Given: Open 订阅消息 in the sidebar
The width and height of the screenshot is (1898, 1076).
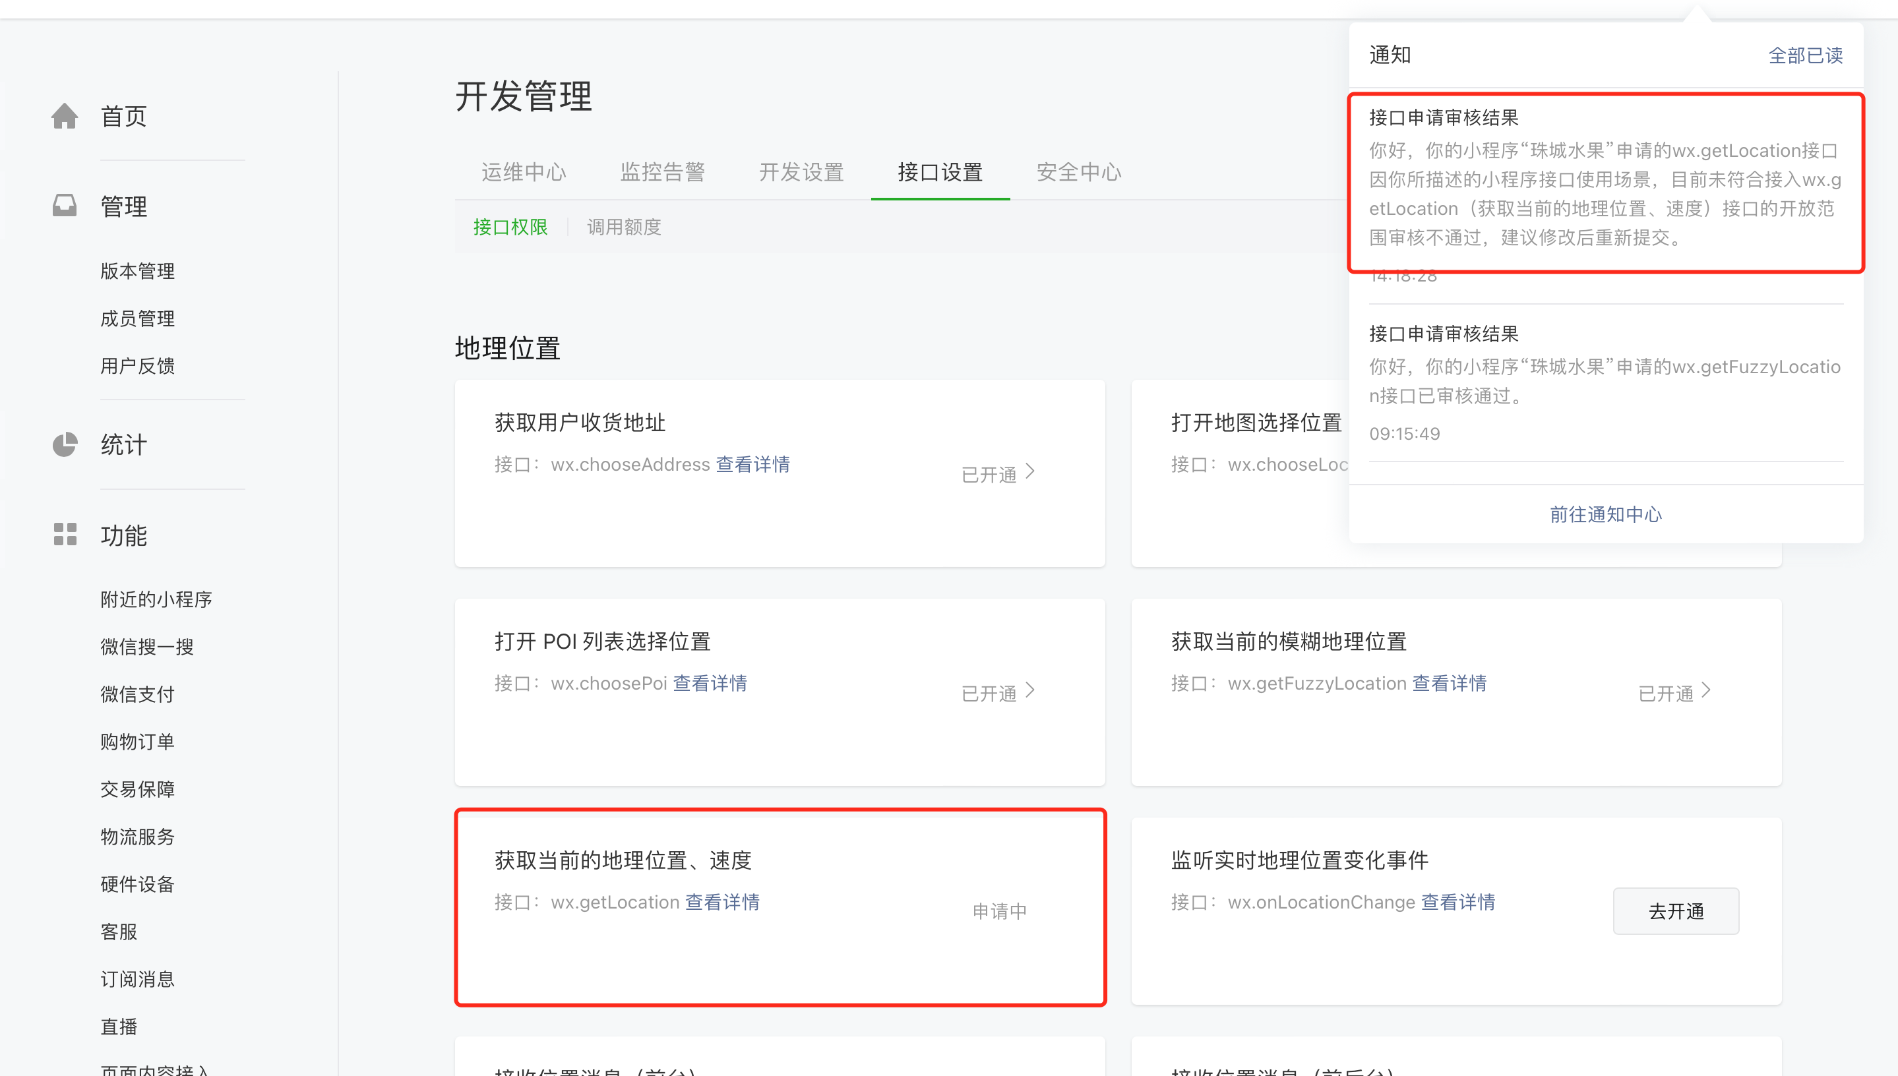Looking at the screenshot, I should click(x=137, y=979).
